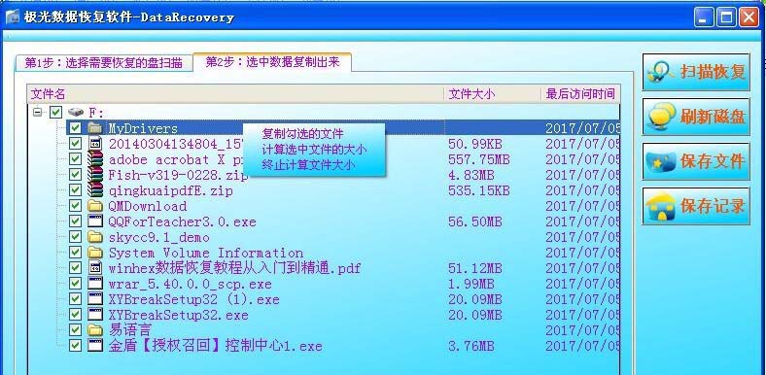Image resolution: width=766 pixels, height=375 pixels.
Task: Click the 56.50MB size value
Action: click(x=474, y=222)
